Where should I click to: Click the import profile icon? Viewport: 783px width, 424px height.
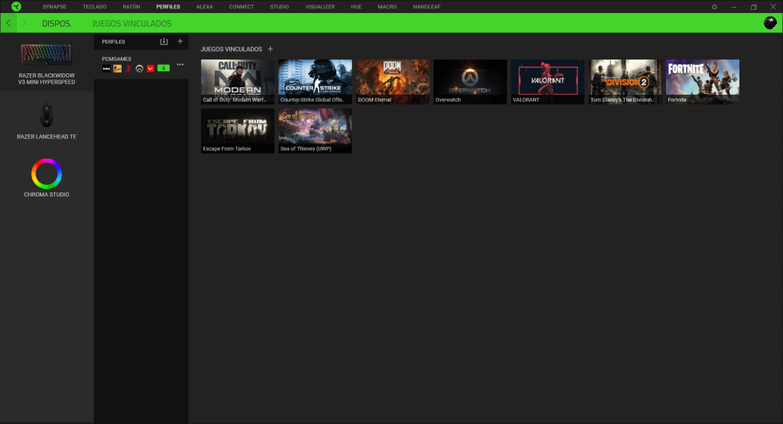coord(164,41)
